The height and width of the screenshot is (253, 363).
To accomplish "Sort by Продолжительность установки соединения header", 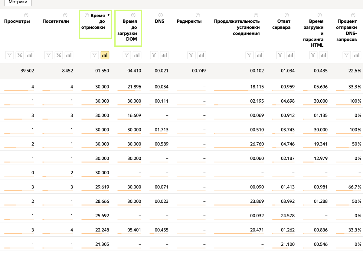I will click(x=237, y=27).
